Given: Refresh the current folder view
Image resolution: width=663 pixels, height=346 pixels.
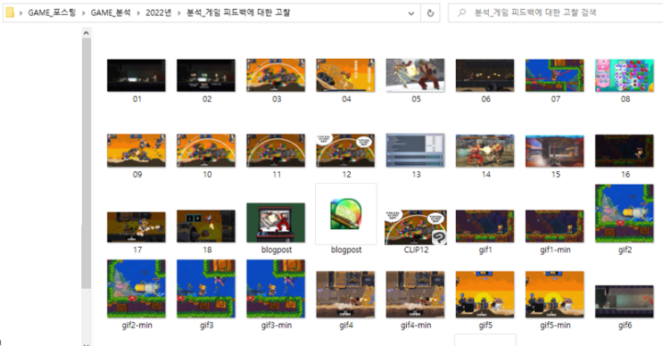Looking at the screenshot, I should click(430, 13).
